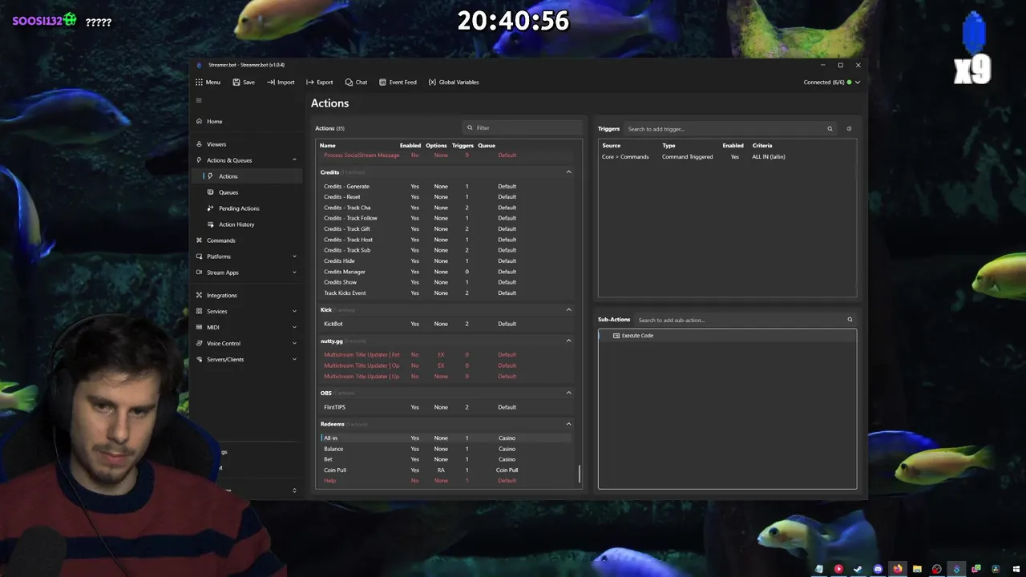
Task: Select Credits Manager action
Action: 446,272
